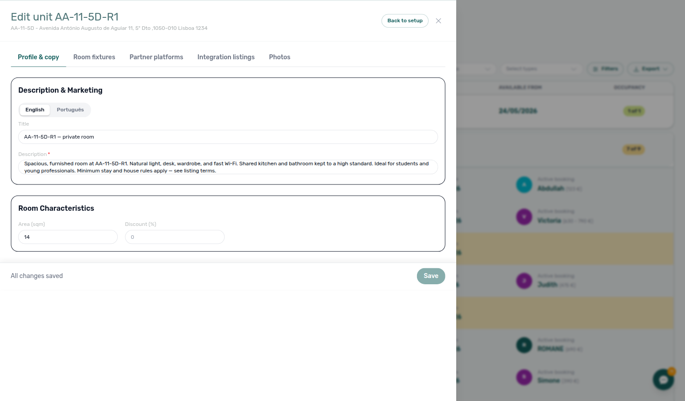Select the English language toggle
This screenshot has height=401, width=685.
point(35,110)
